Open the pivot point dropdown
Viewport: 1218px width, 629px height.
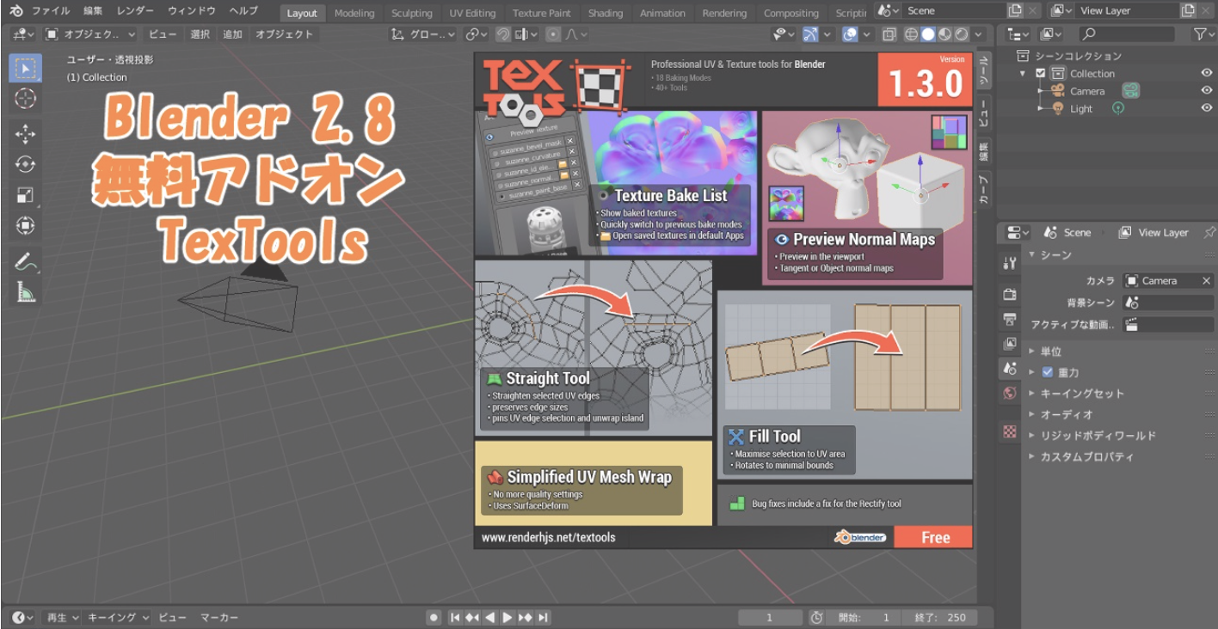click(x=477, y=34)
